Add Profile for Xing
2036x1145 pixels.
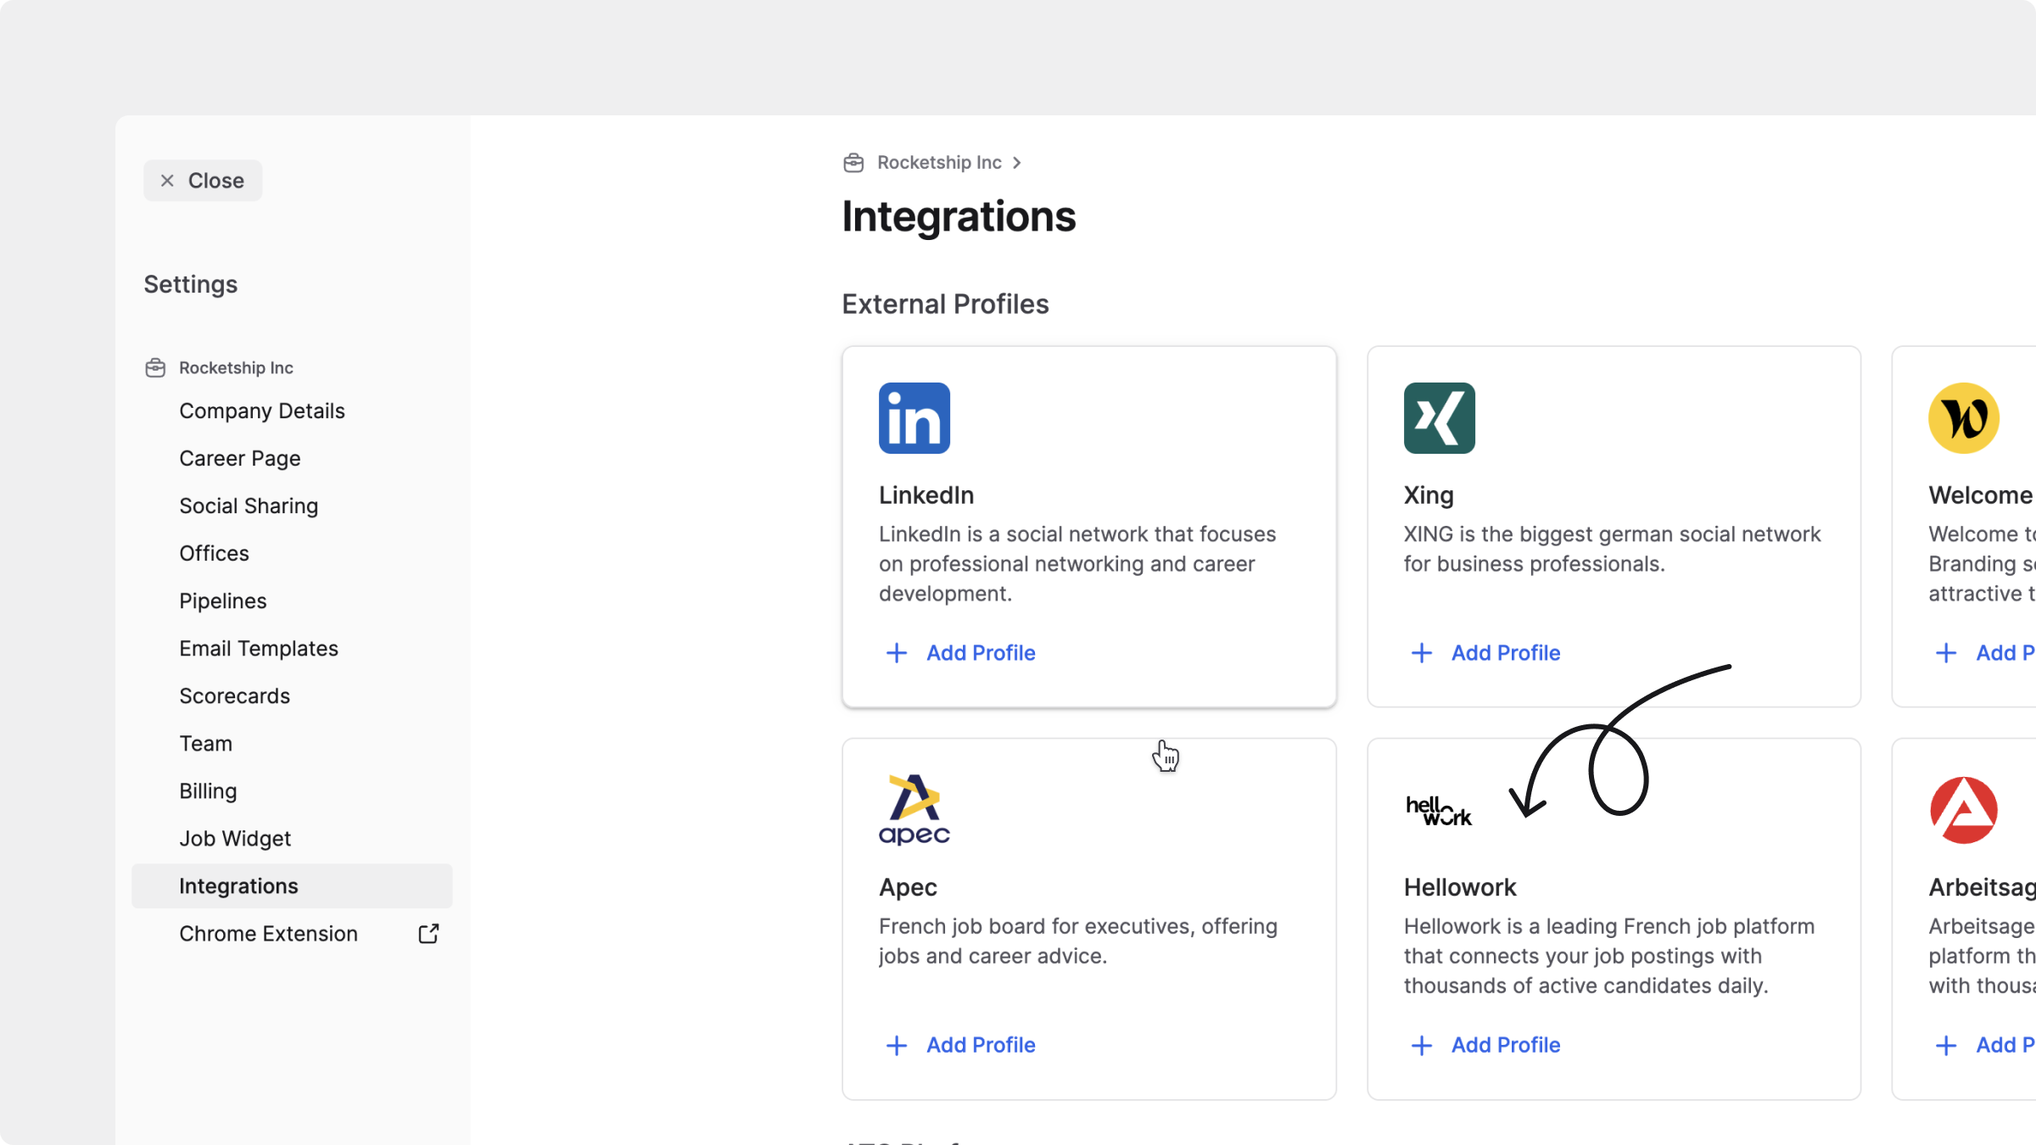[x=1504, y=653]
